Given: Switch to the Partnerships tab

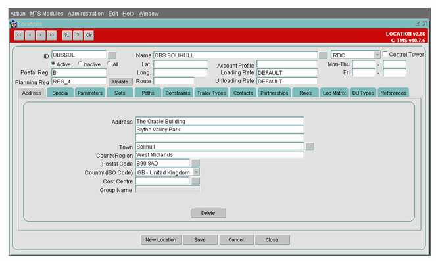Looking at the screenshot, I should coord(274,93).
